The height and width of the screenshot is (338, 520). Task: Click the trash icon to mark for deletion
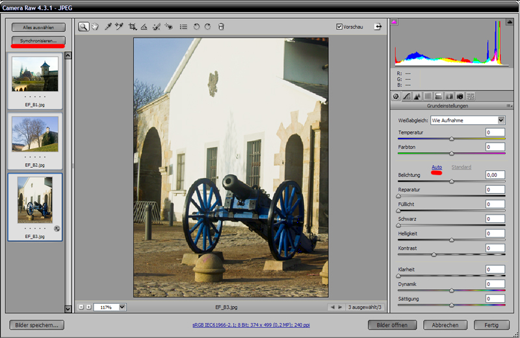point(221,27)
